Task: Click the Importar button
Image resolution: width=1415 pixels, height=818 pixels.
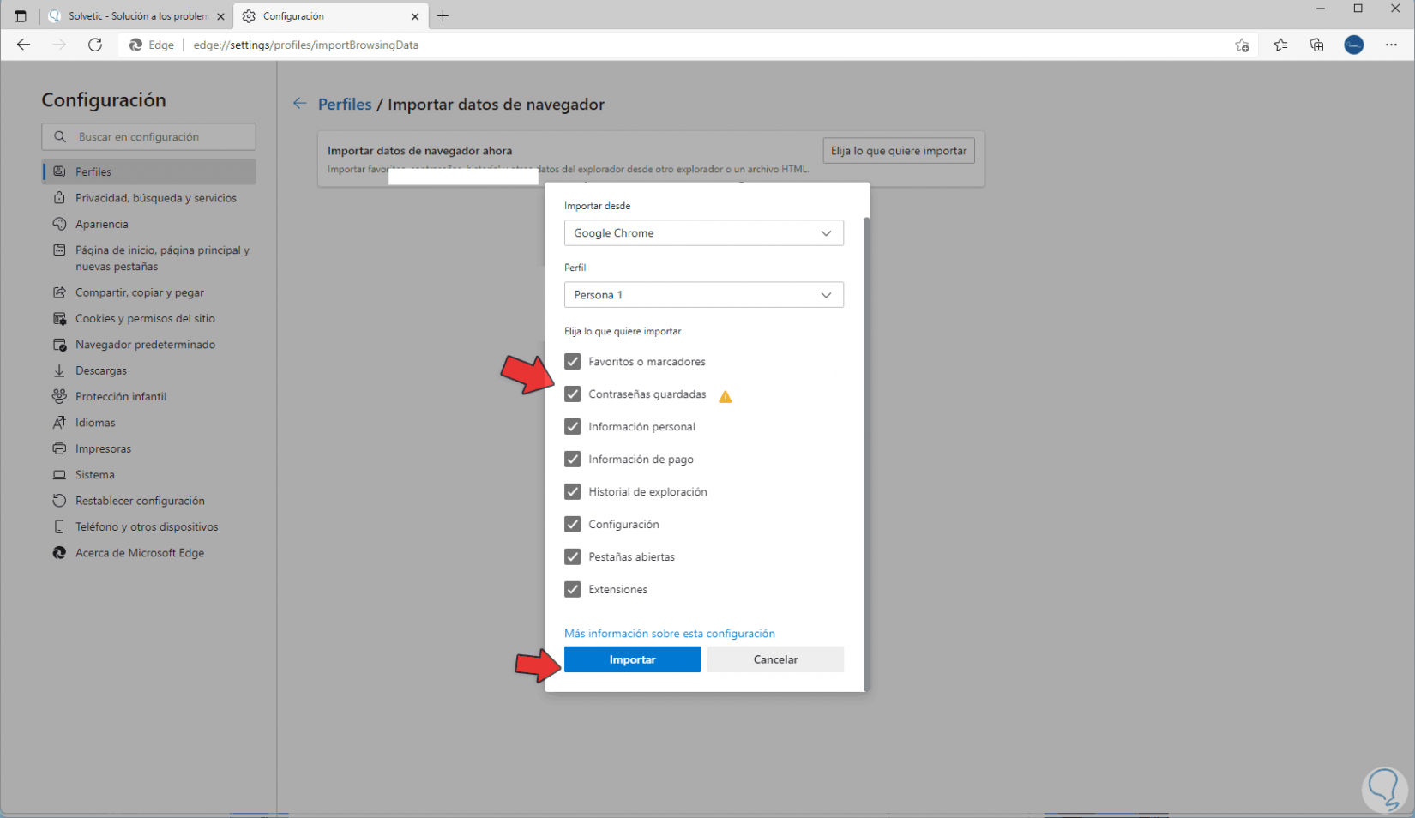Action: [x=633, y=659]
